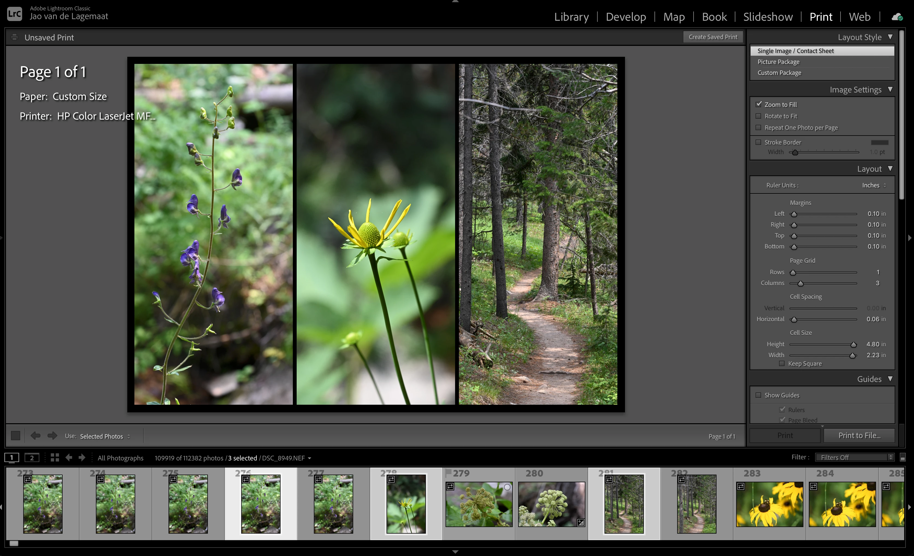Click the Create Saved Print button
This screenshot has height=556, width=914.
pyautogui.click(x=713, y=37)
